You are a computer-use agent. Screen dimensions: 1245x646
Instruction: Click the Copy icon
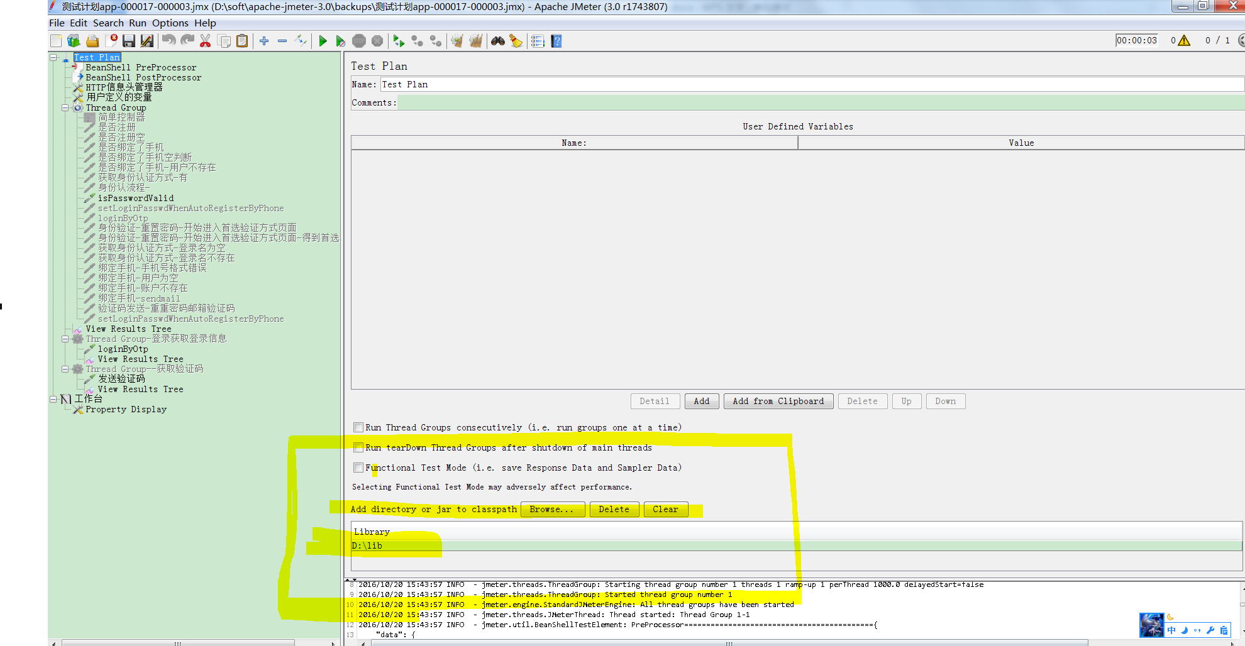224,41
